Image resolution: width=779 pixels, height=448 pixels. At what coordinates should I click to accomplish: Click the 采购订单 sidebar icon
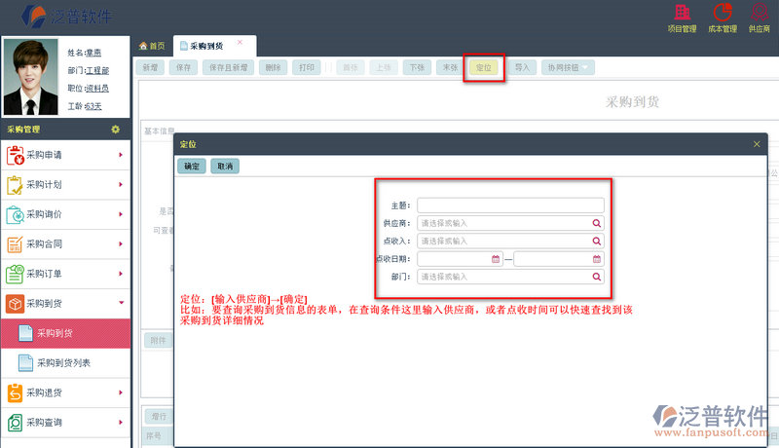coord(15,274)
